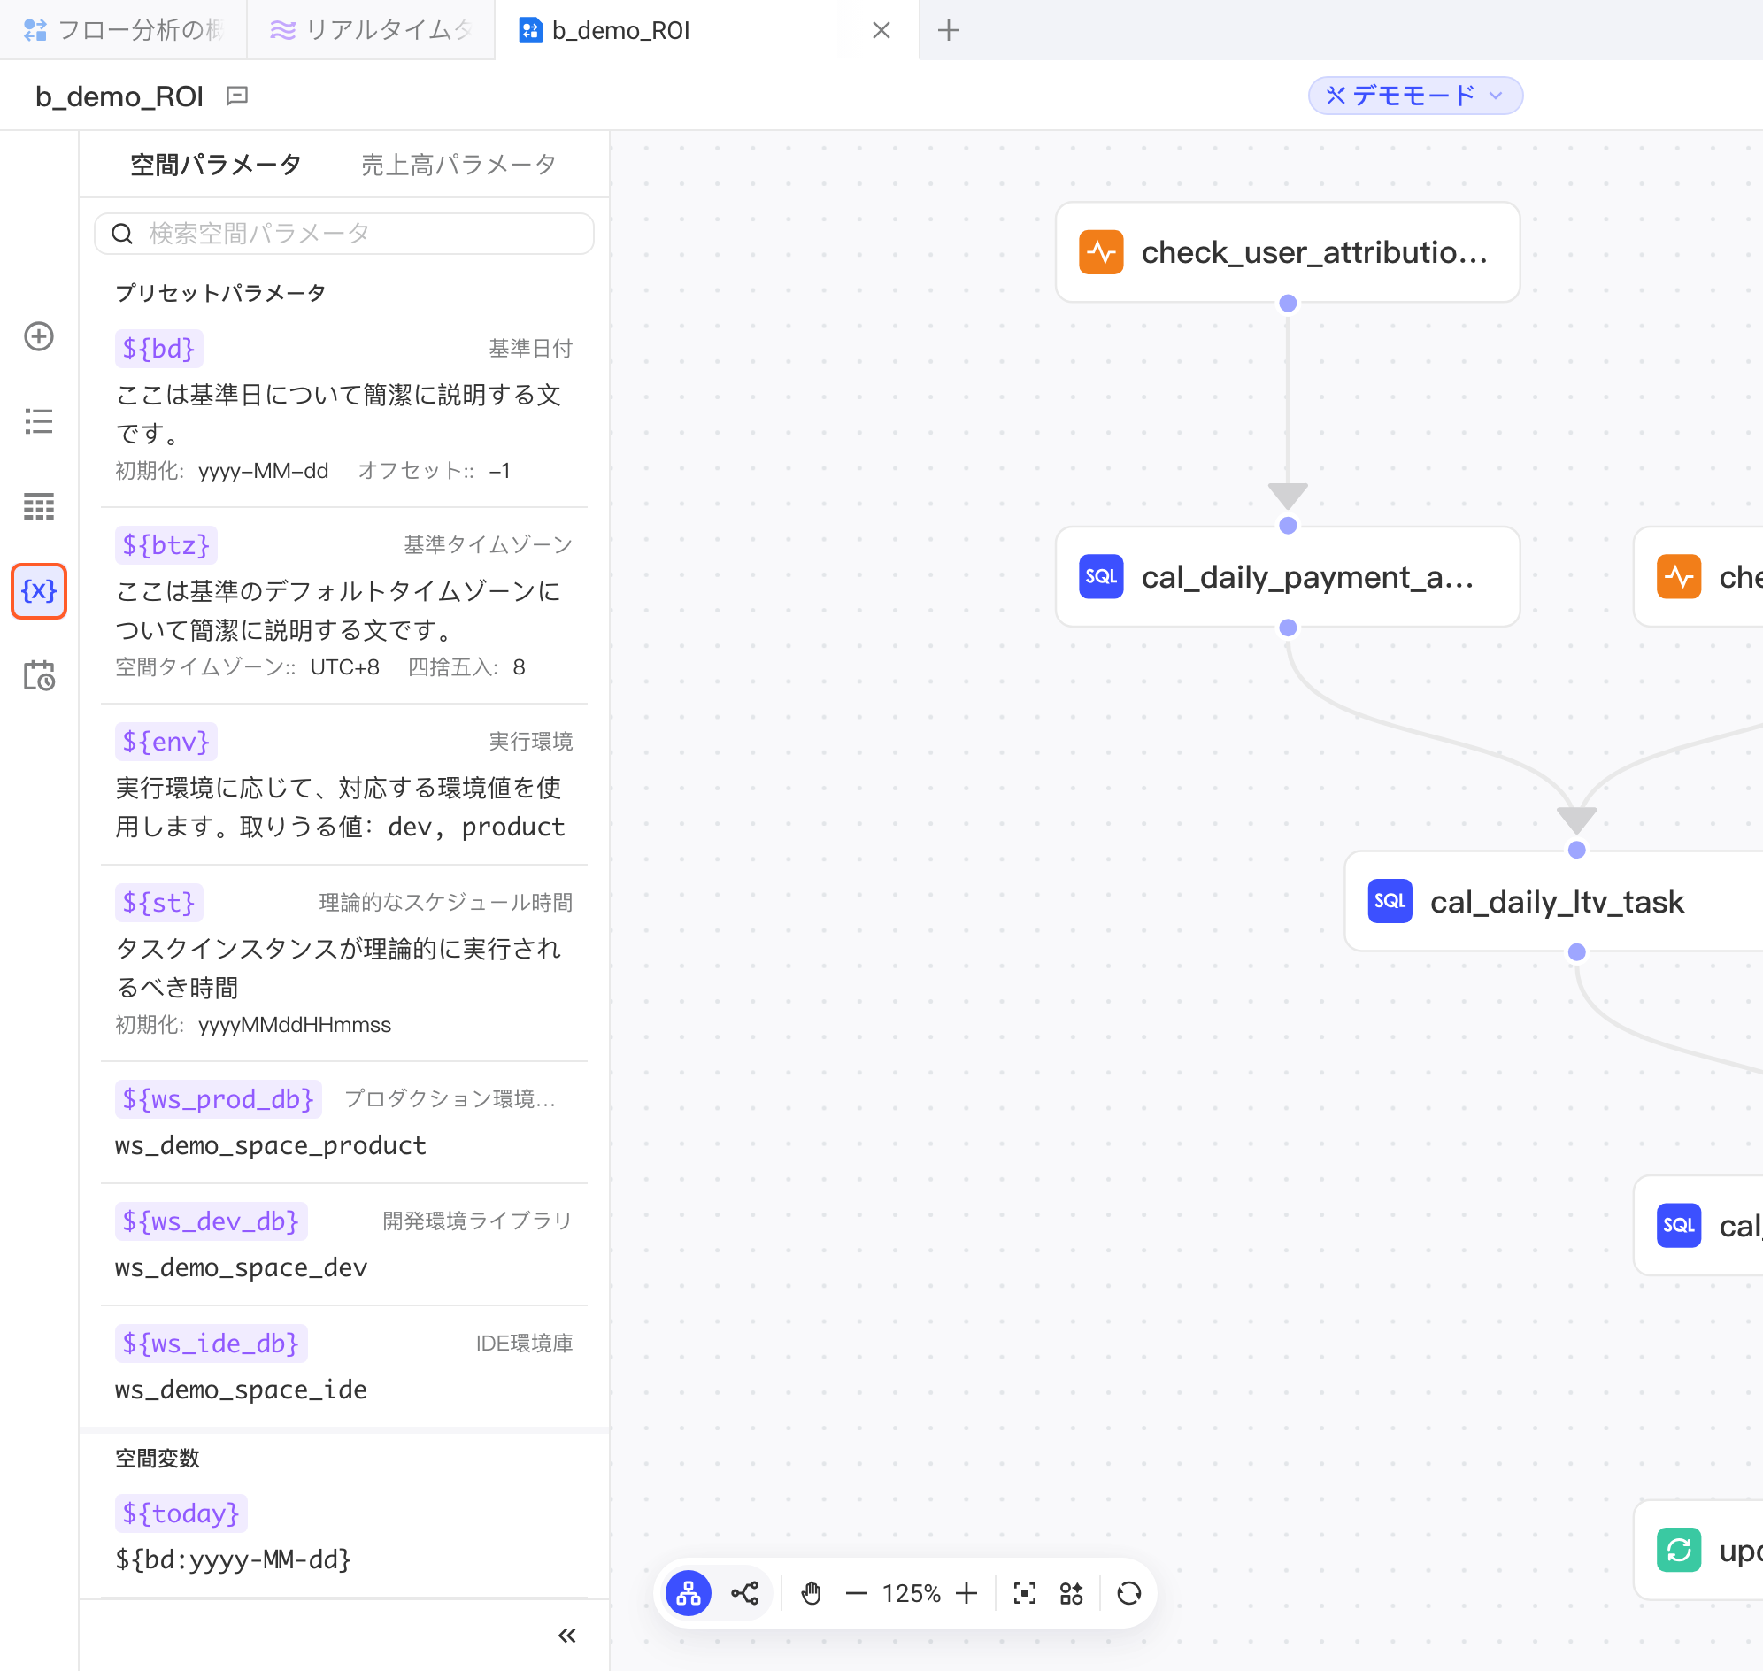This screenshot has width=1763, height=1671.
Task: Click the fit-to-screen focus icon
Action: click(1025, 1592)
